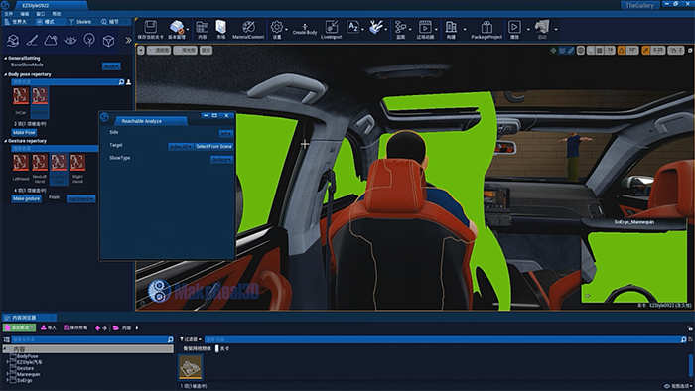This screenshot has width=695, height=391.
Task: Select the landscape mountain mode icon
Action: (51, 41)
